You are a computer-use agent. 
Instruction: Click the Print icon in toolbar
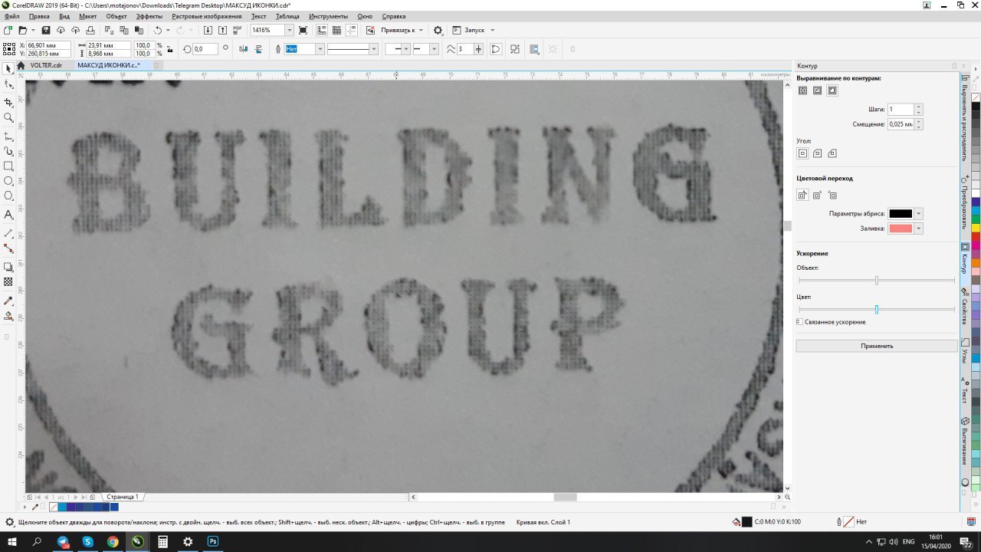[x=90, y=30]
